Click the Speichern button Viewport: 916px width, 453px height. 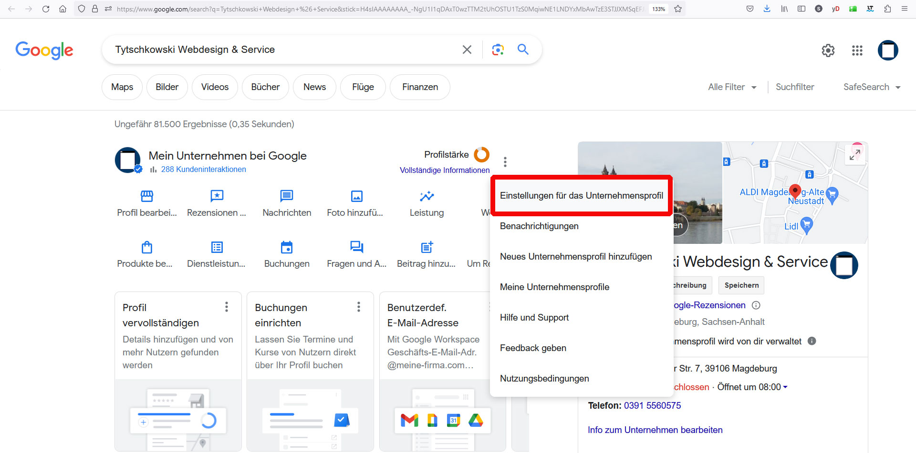(741, 285)
